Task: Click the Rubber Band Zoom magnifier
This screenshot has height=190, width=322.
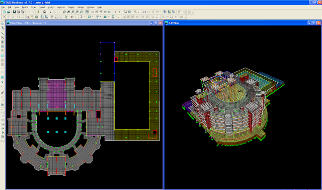Action: (x=64, y=12)
